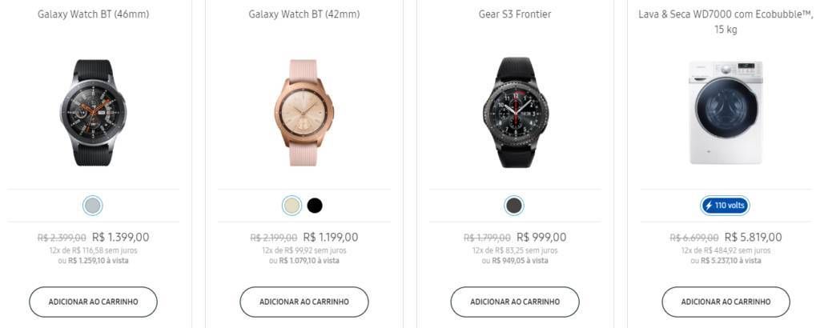Image resolution: width=820 pixels, height=328 pixels.
Task: Click the R$ 999,00 Gear S3 price
Action: click(541, 237)
